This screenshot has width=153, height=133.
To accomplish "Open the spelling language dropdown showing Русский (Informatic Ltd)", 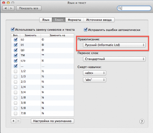I will coord(114,45).
